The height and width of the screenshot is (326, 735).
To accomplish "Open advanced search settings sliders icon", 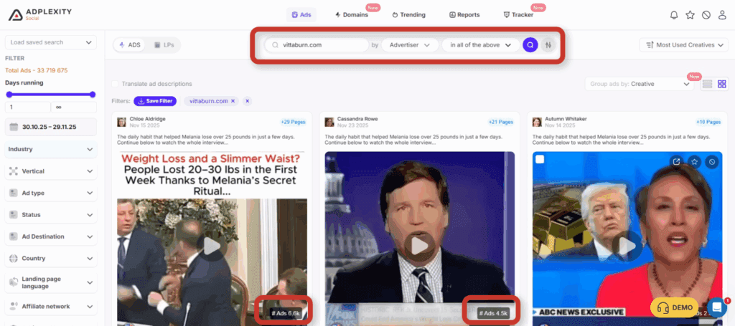I will 548,45.
